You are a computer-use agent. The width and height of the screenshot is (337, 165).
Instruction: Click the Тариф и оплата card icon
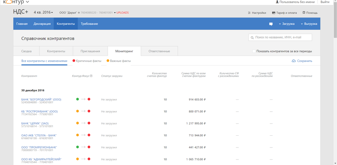tap(273, 13)
